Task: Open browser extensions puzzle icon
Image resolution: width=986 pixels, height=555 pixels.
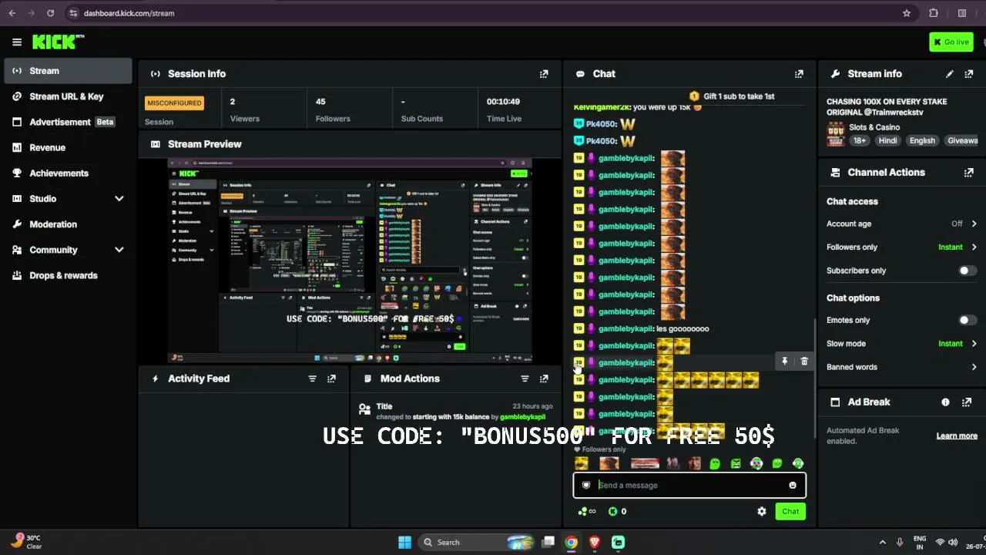Action: click(934, 13)
